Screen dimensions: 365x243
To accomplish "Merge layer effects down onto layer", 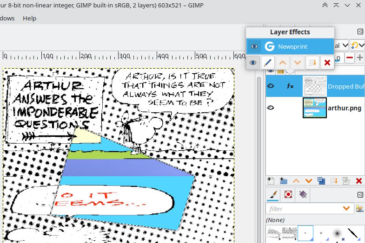I will click(x=312, y=63).
